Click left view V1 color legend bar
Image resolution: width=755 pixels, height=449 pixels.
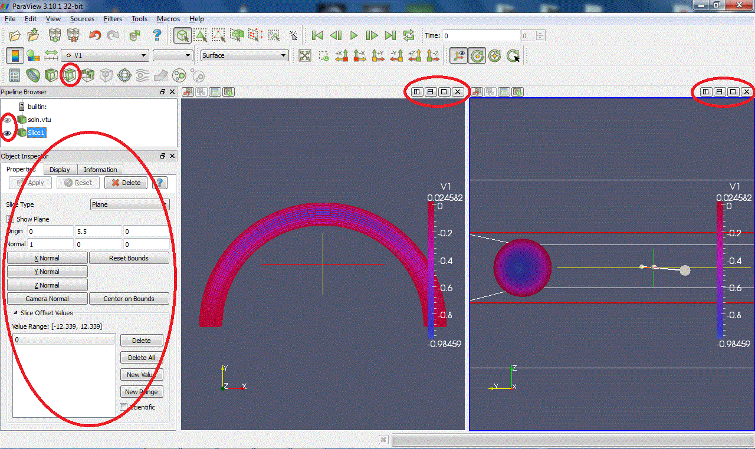pos(431,271)
